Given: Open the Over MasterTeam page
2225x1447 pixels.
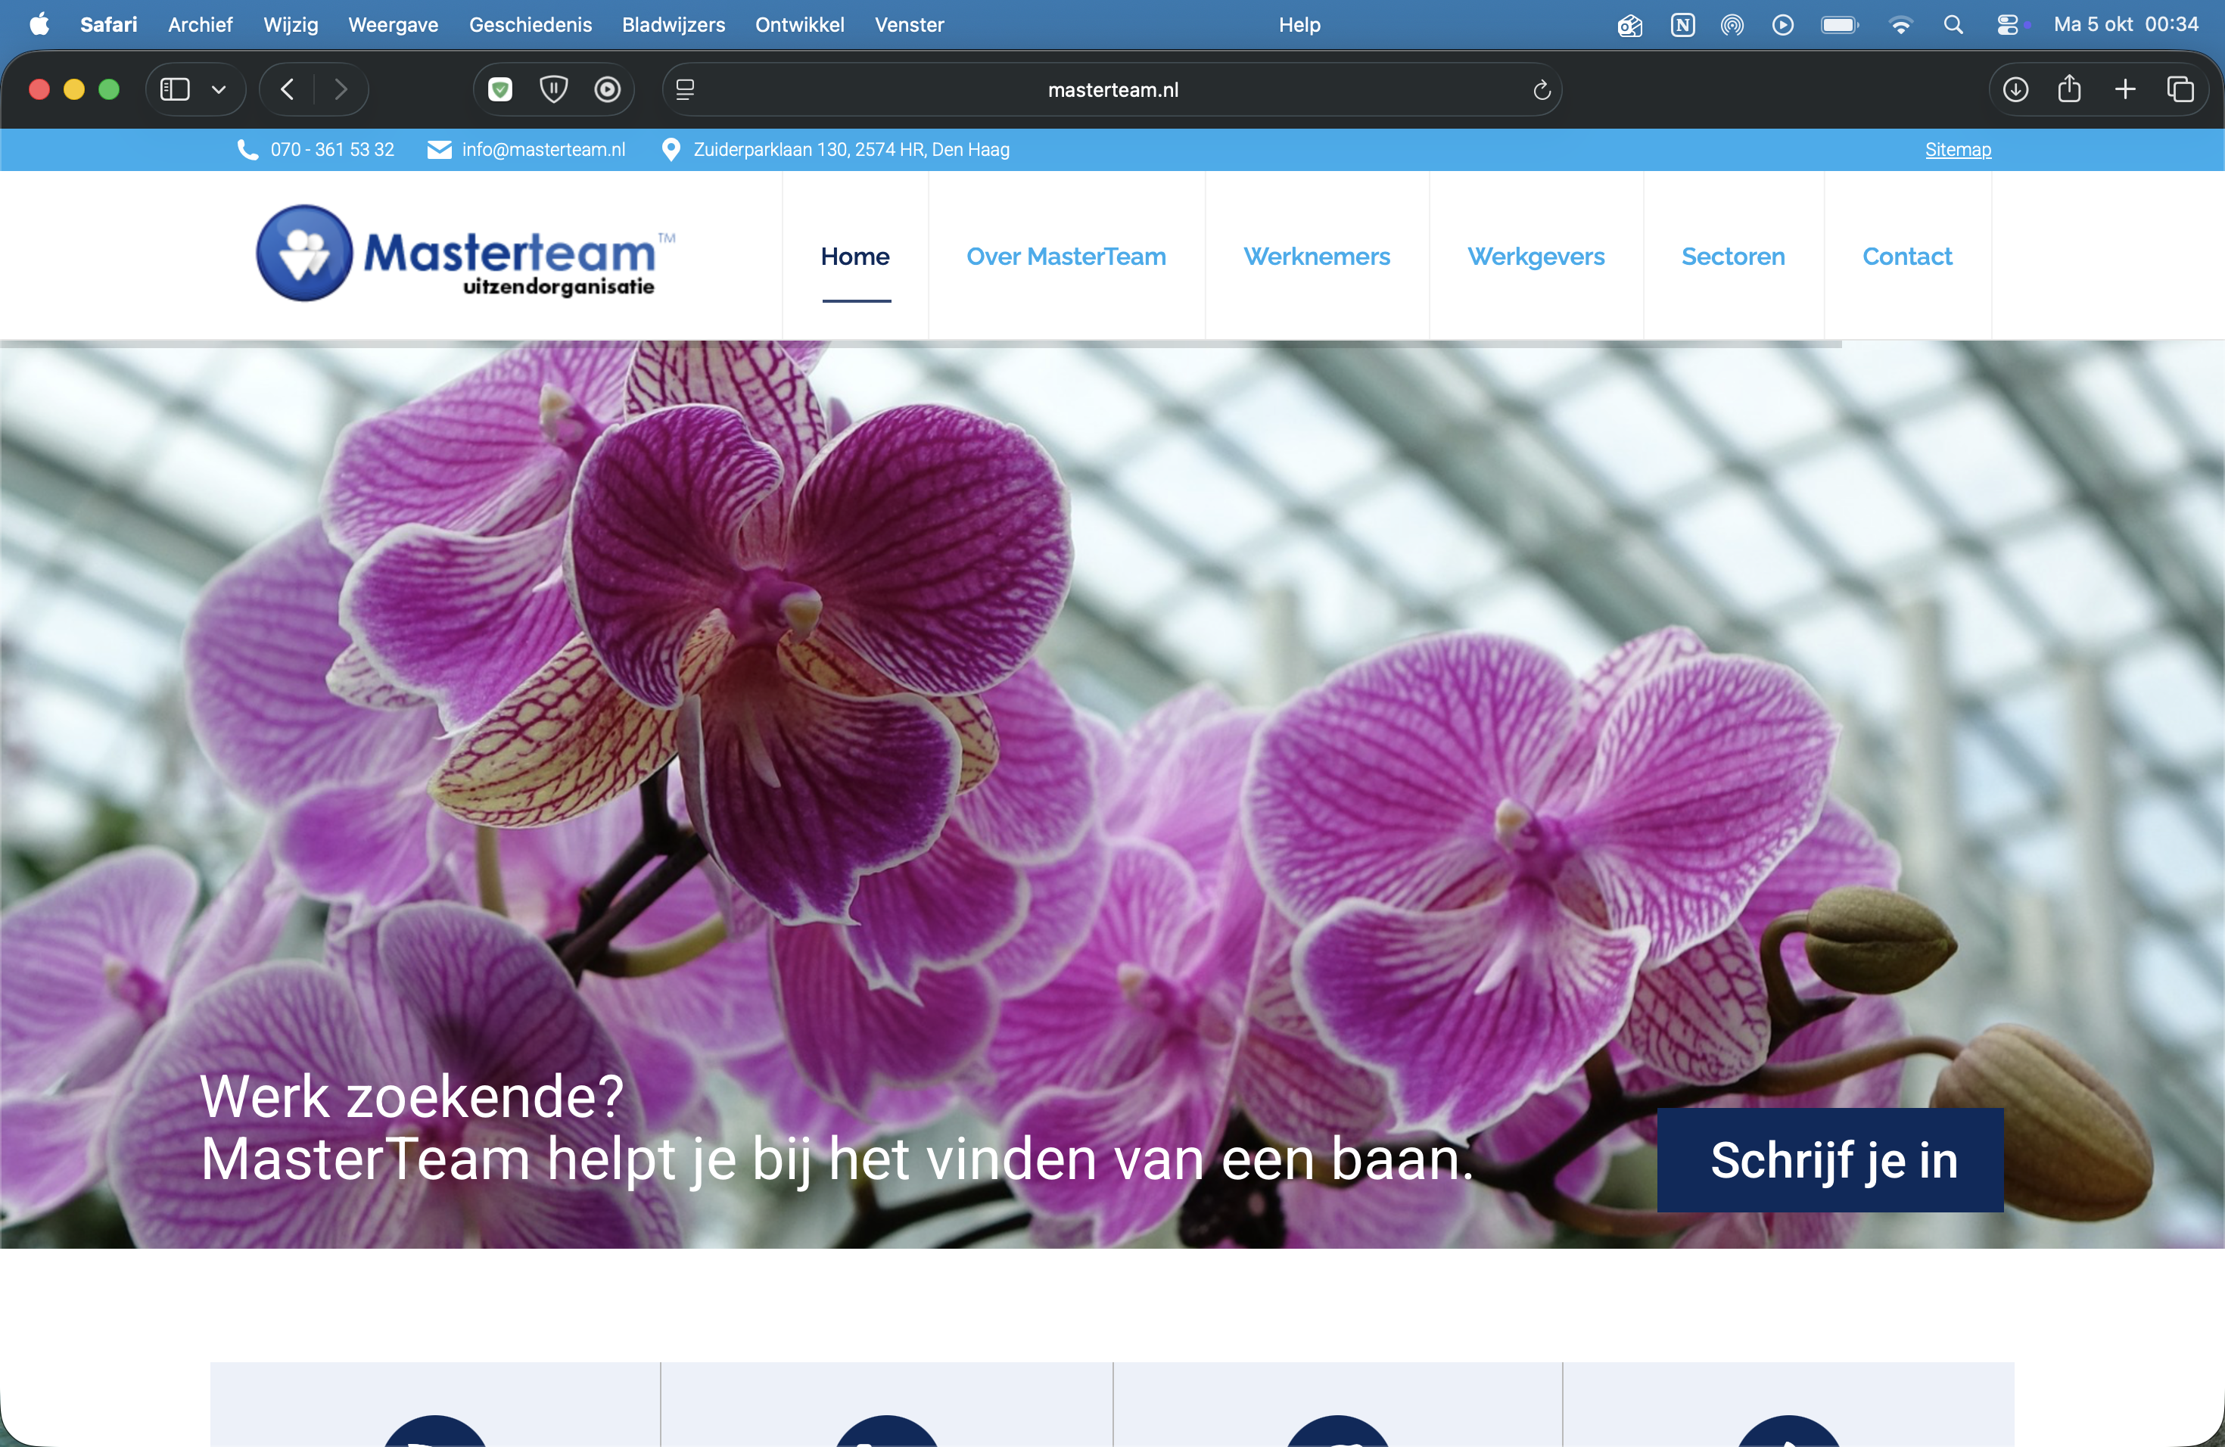Looking at the screenshot, I should point(1066,256).
